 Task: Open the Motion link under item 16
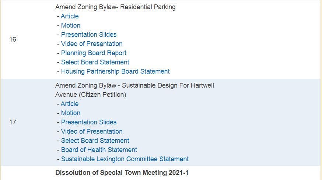coord(70,25)
